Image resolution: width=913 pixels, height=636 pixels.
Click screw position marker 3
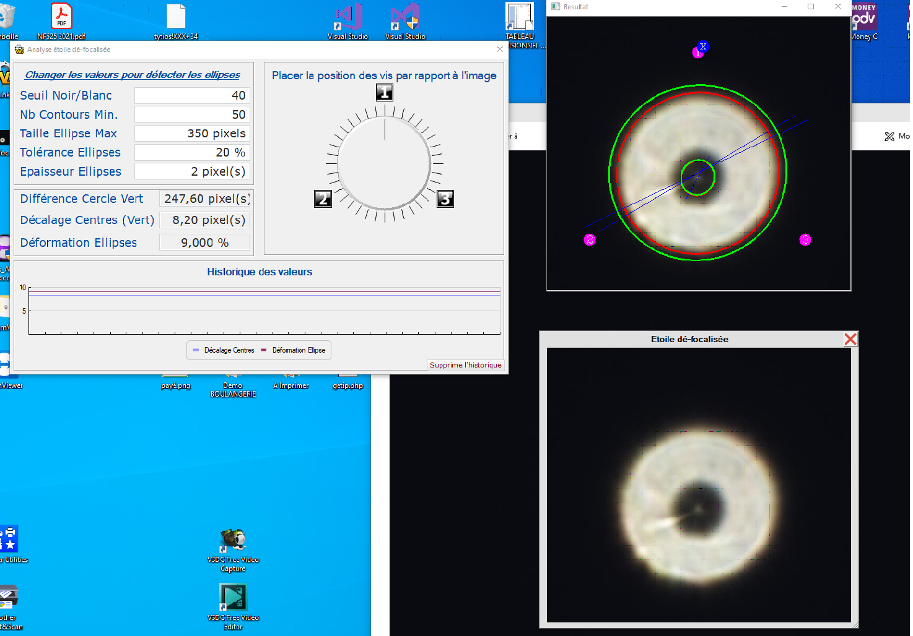click(445, 199)
